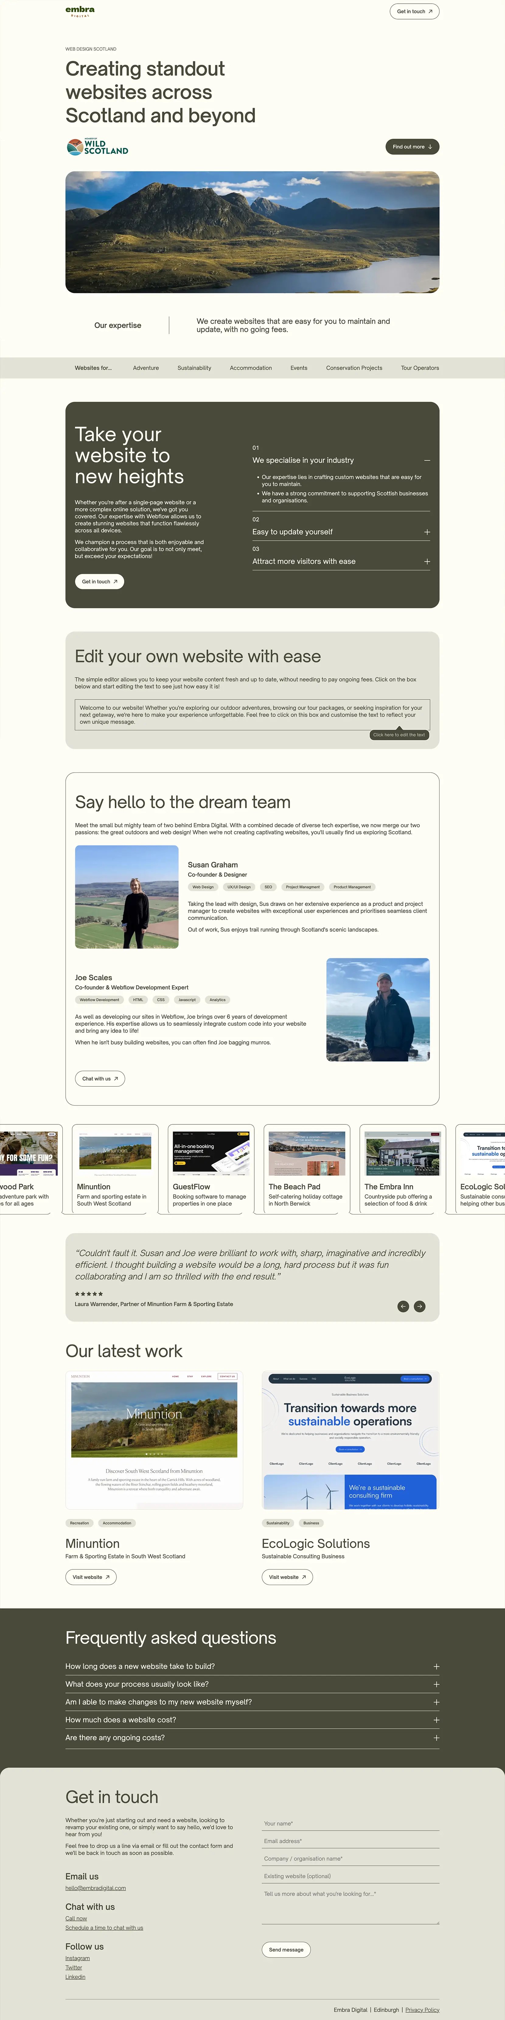
Task: Open the Instagram link
Action: 78,1958
